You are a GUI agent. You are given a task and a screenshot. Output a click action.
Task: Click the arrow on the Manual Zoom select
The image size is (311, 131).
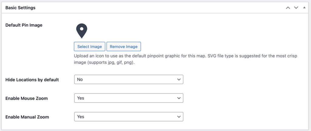178,116
